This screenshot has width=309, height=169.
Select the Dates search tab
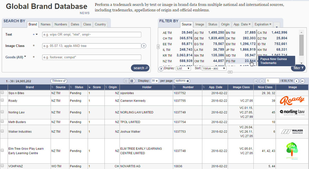[75, 24]
